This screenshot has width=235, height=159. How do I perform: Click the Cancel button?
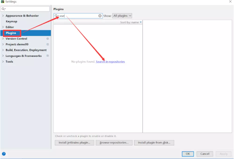(205, 154)
